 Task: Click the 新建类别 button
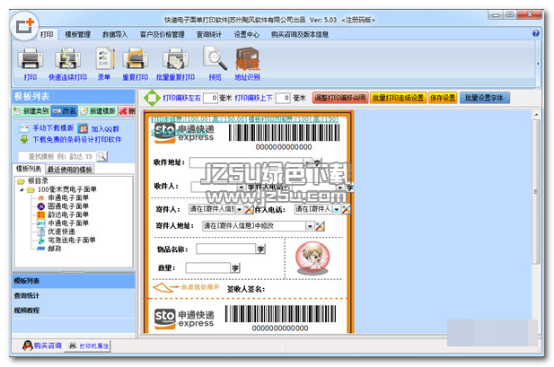[x=31, y=111]
